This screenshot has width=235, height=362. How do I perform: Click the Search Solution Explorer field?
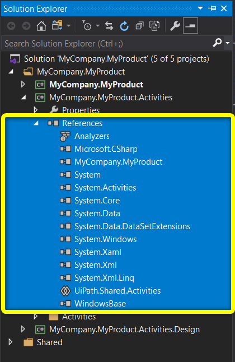click(106, 43)
